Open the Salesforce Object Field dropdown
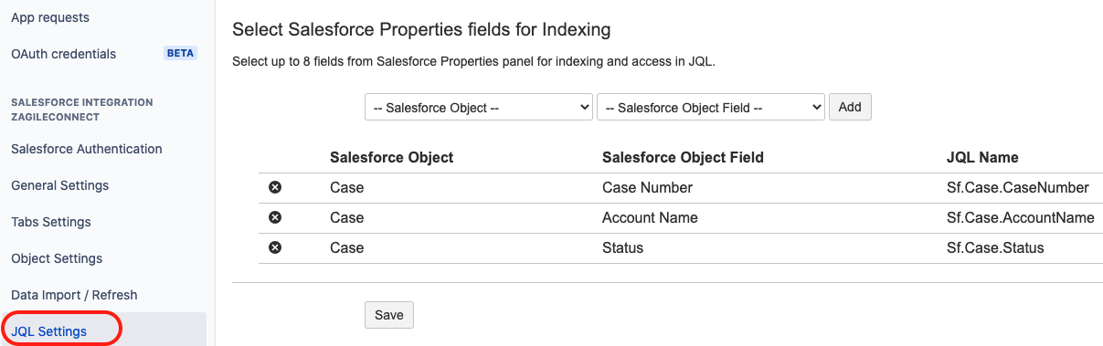1103x346 pixels. [x=711, y=107]
